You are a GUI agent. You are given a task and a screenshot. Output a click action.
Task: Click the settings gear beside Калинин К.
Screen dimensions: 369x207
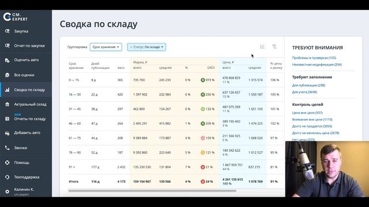point(7,191)
